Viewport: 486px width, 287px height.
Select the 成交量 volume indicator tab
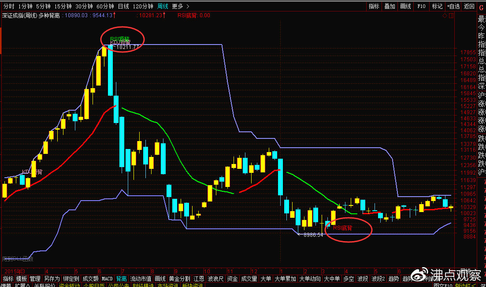(249, 279)
